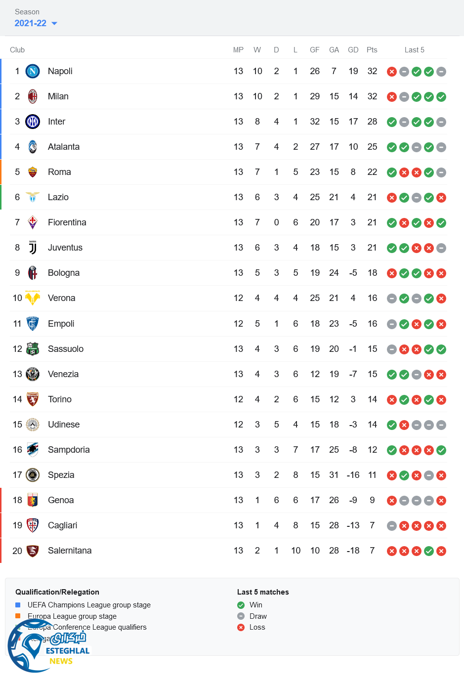Click the Milan club crest
464x686 pixels.
click(33, 97)
